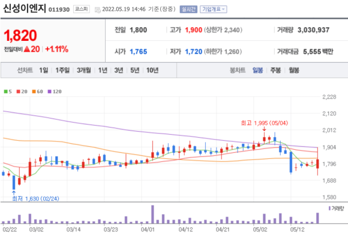348x237 pixels.
Task: Click the 거래량 value 3,030,937
Action: point(313,30)
